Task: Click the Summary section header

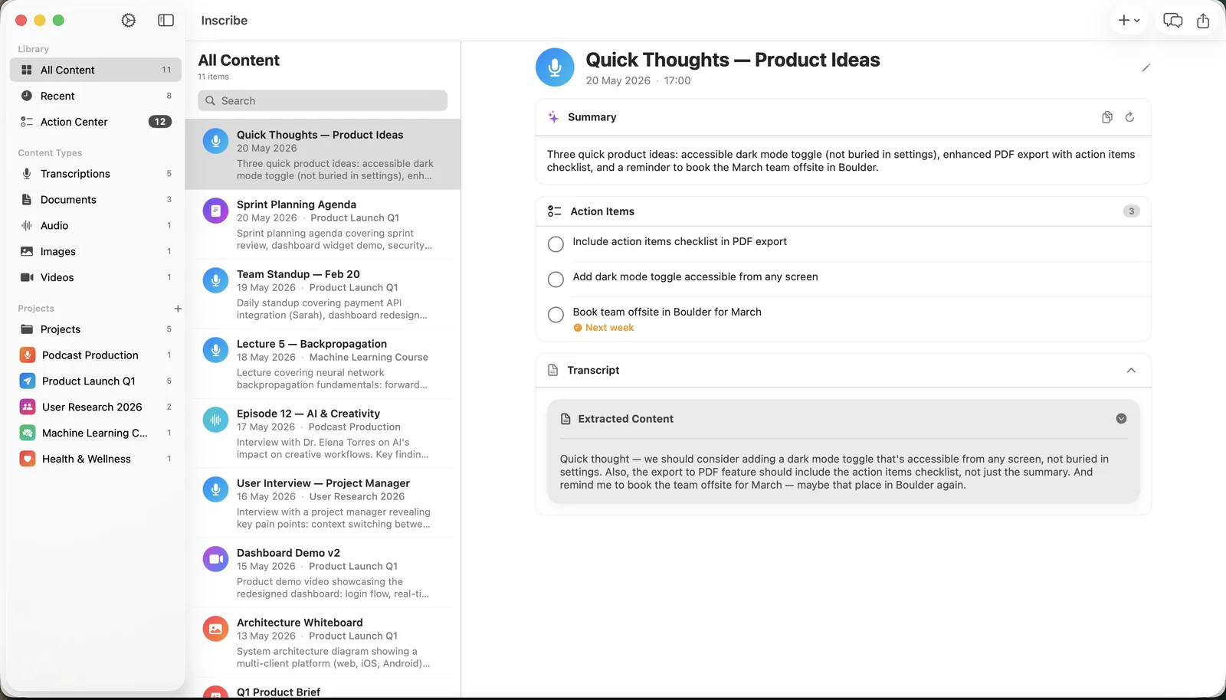Action: tap(843, 117)
